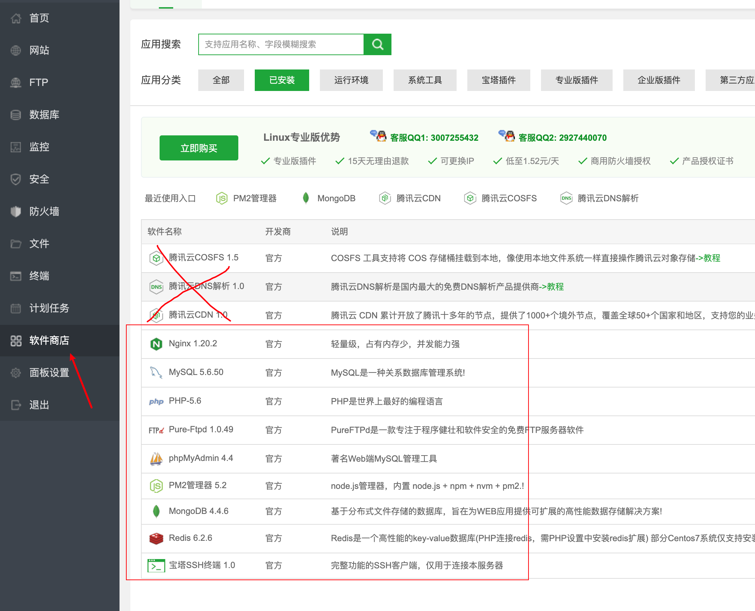The image size is (755, 611).
Task: Click the phpMyAdmin sailboat icon
Action: coord(156,459)
